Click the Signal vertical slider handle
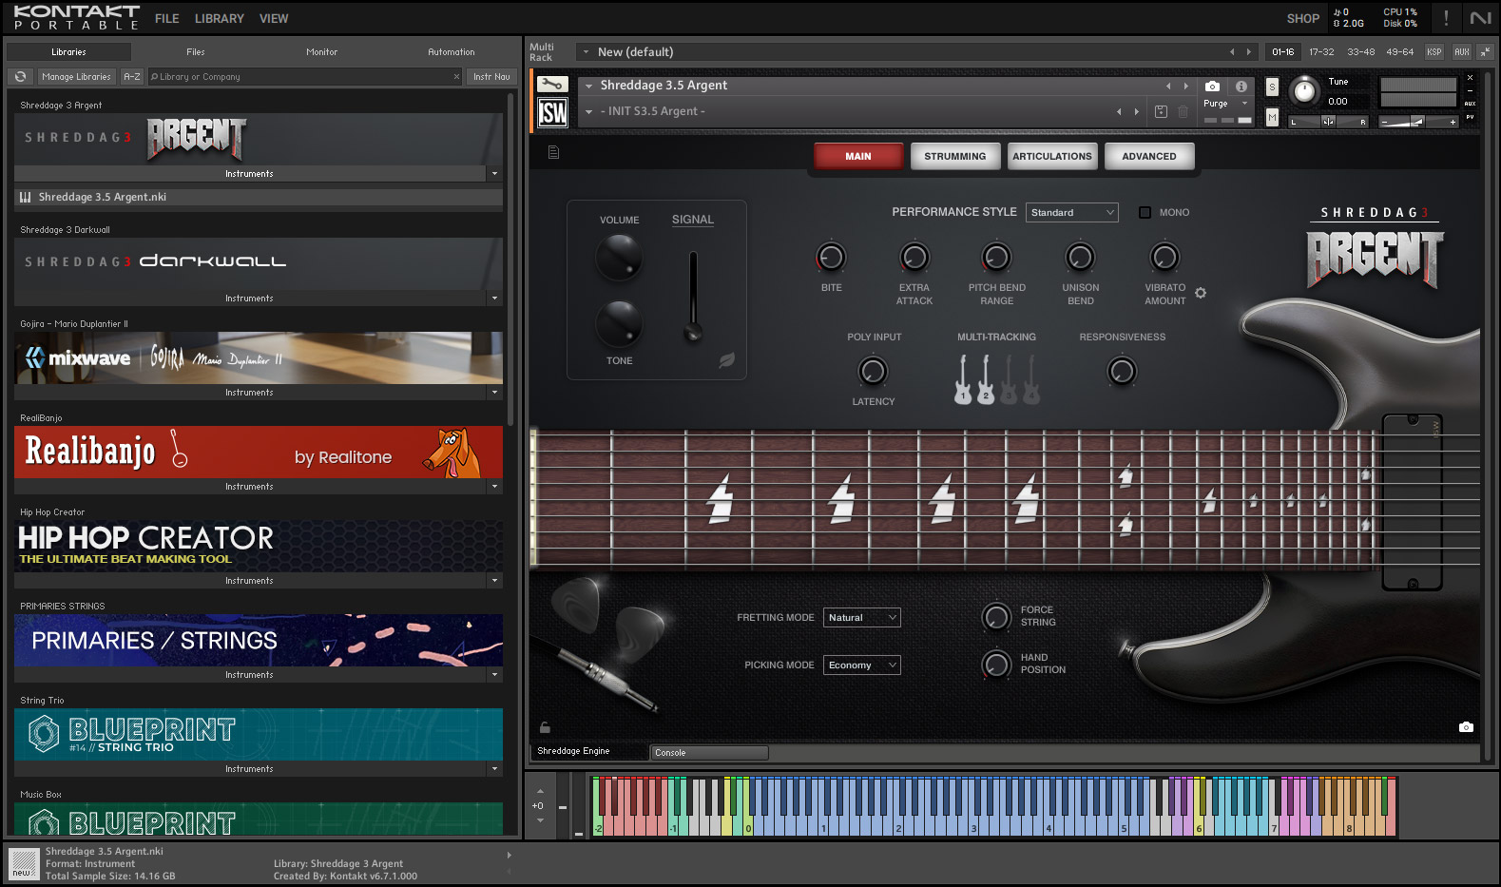Screen dimensions: 1501x887 tap(693, 332)
